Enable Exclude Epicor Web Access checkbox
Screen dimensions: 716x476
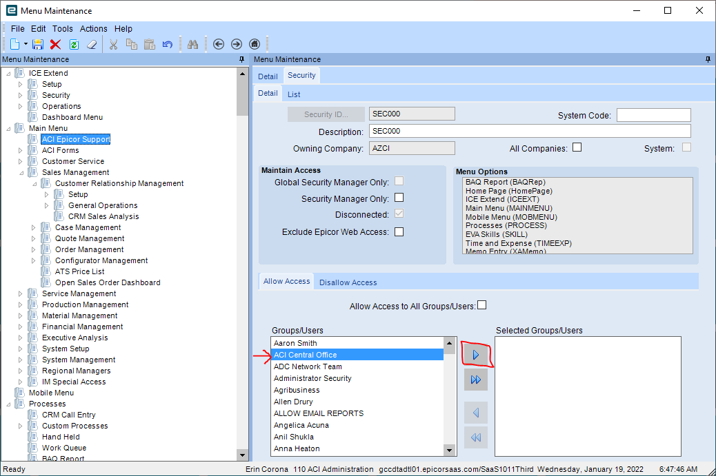pos(399,231)
